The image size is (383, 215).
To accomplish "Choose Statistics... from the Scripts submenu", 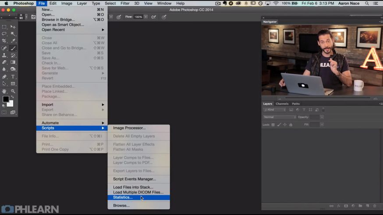I will point(123,198).
